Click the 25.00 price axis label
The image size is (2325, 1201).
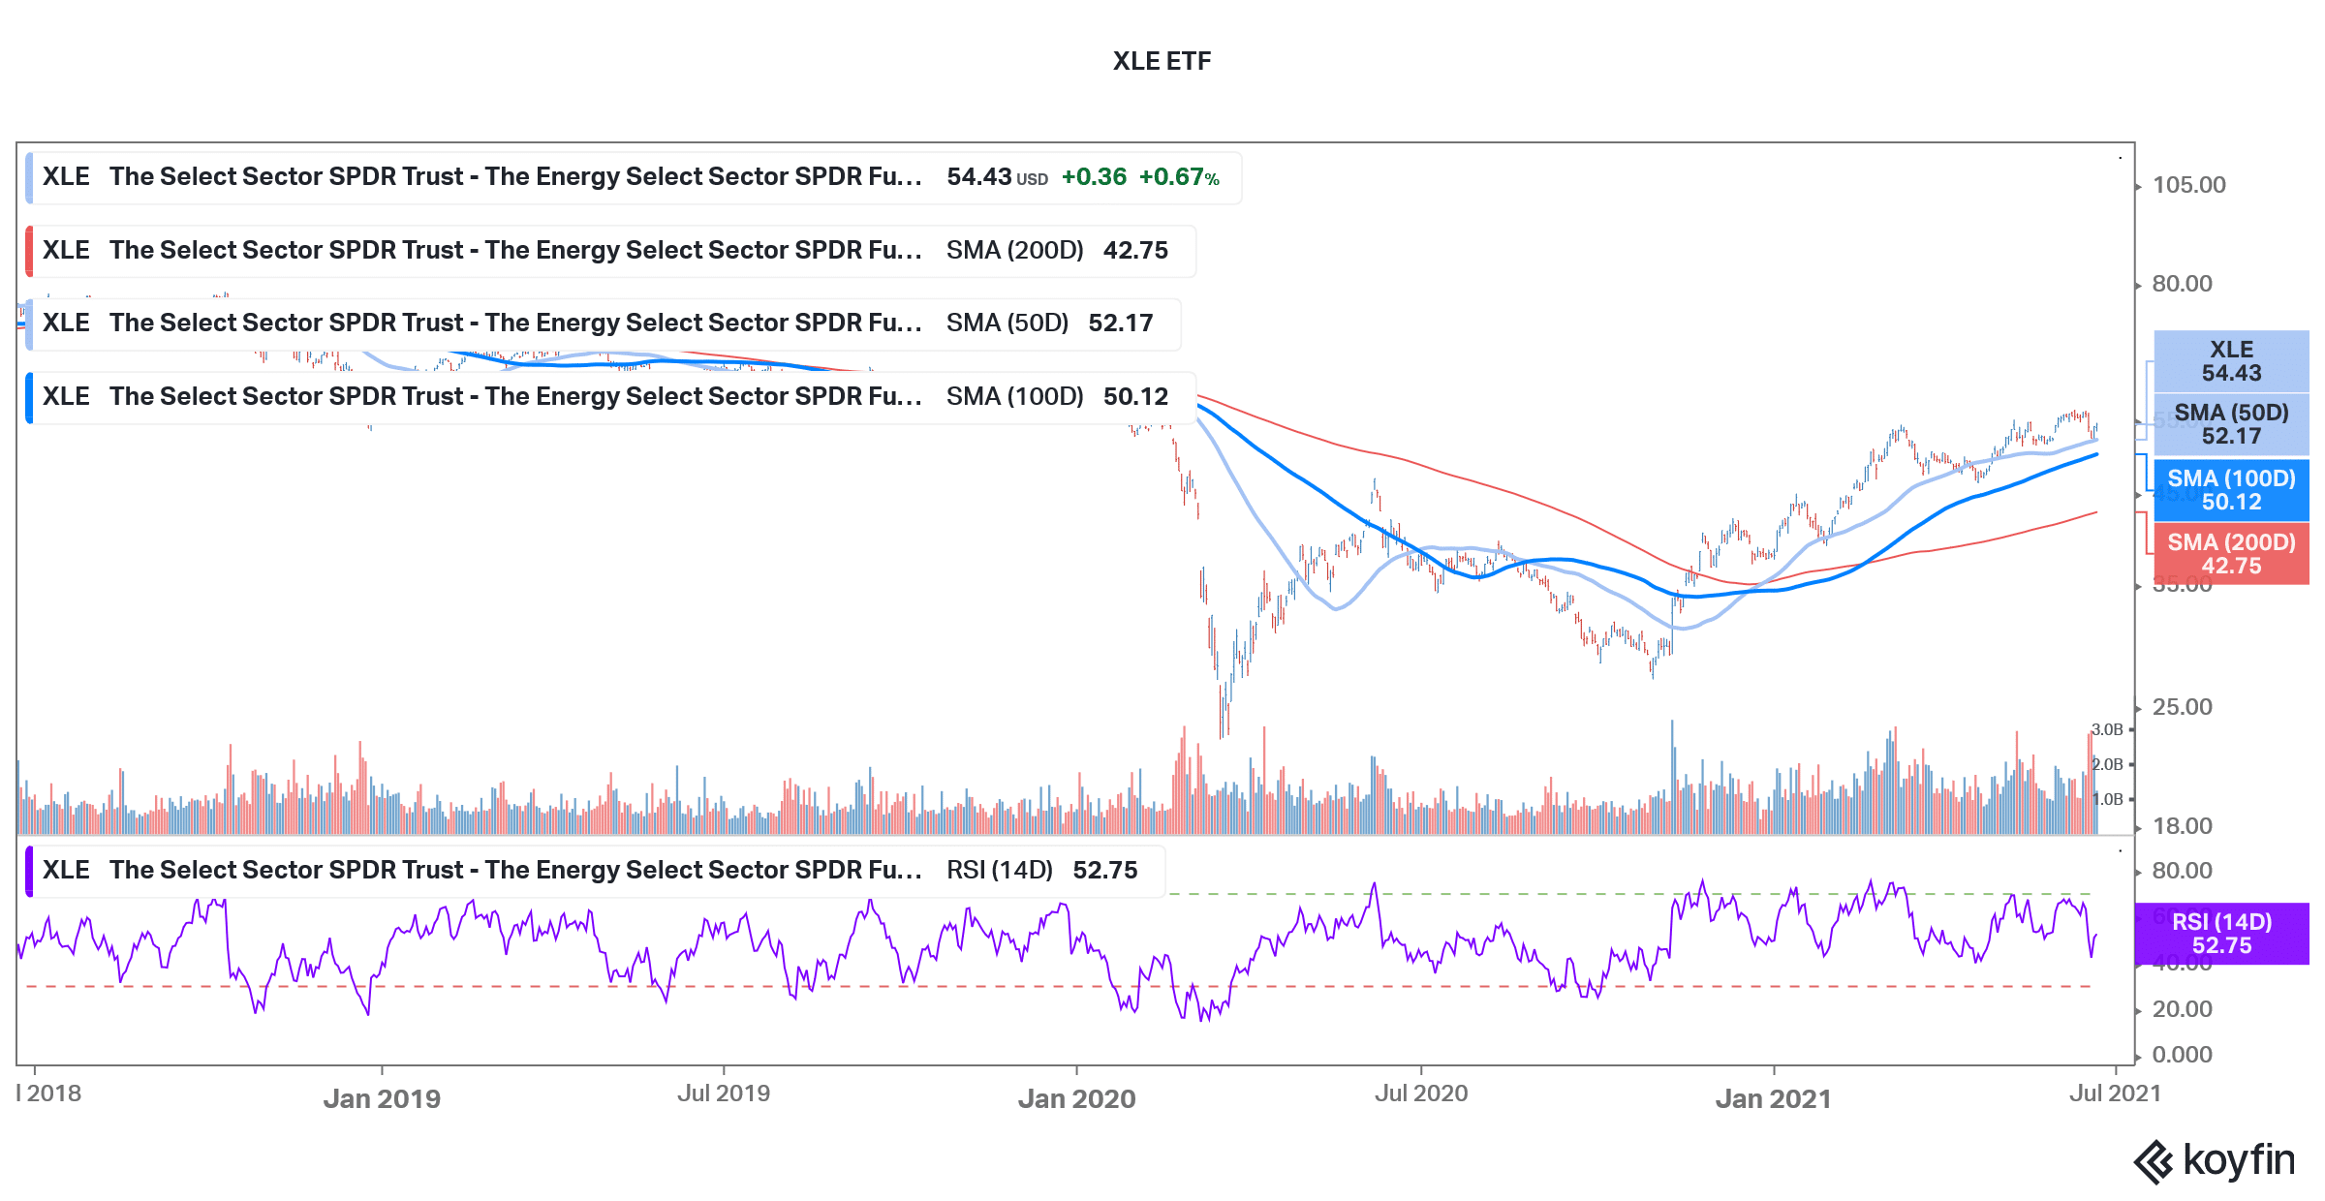[2182, 707]
